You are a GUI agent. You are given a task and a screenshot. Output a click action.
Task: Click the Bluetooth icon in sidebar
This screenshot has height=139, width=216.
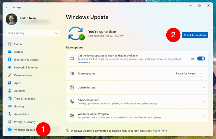pos(10,60)
